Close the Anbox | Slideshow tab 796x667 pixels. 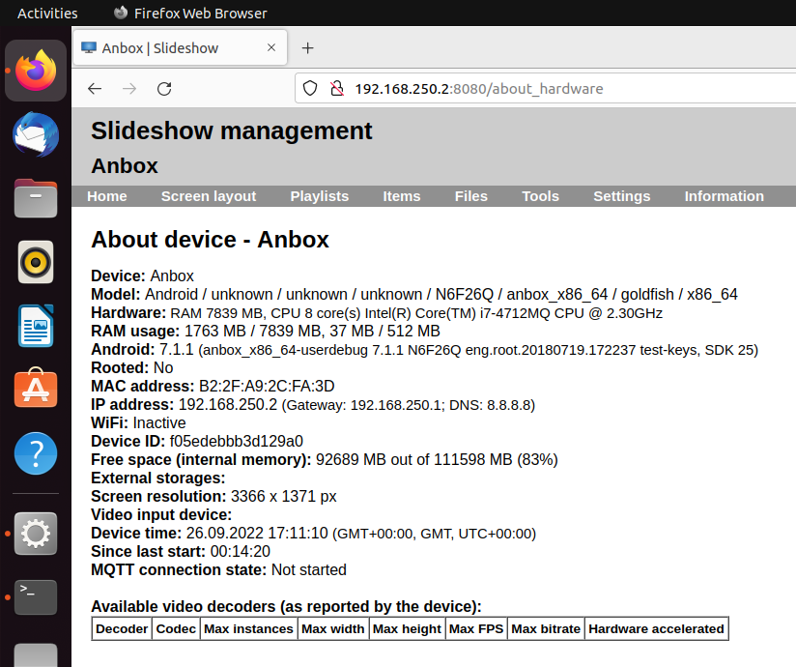(x=271, y=47)
